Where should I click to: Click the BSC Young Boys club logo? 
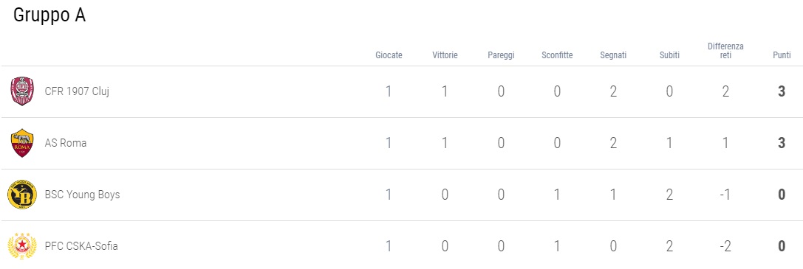pos(22,195)
